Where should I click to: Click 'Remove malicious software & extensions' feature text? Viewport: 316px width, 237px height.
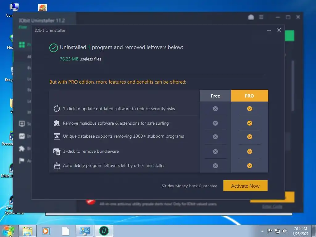(116, 123)
